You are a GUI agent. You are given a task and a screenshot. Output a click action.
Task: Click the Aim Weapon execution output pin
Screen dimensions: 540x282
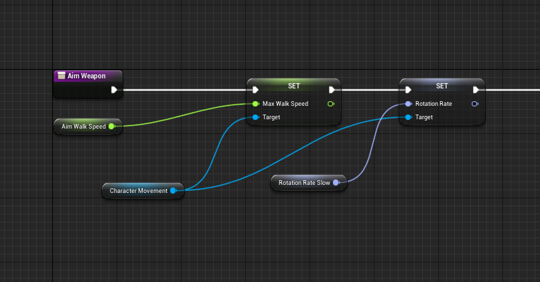pos(114,90)
